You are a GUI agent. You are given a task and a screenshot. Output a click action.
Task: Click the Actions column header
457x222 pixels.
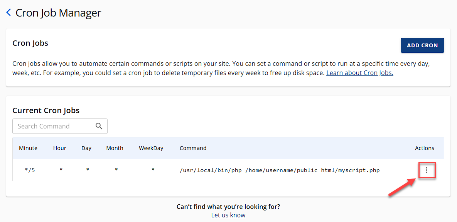click(x=425, y=148)
